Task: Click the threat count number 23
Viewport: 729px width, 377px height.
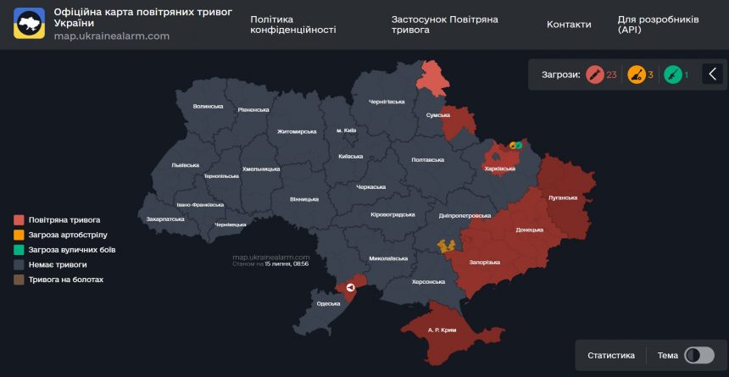Action: coord(611,75)
